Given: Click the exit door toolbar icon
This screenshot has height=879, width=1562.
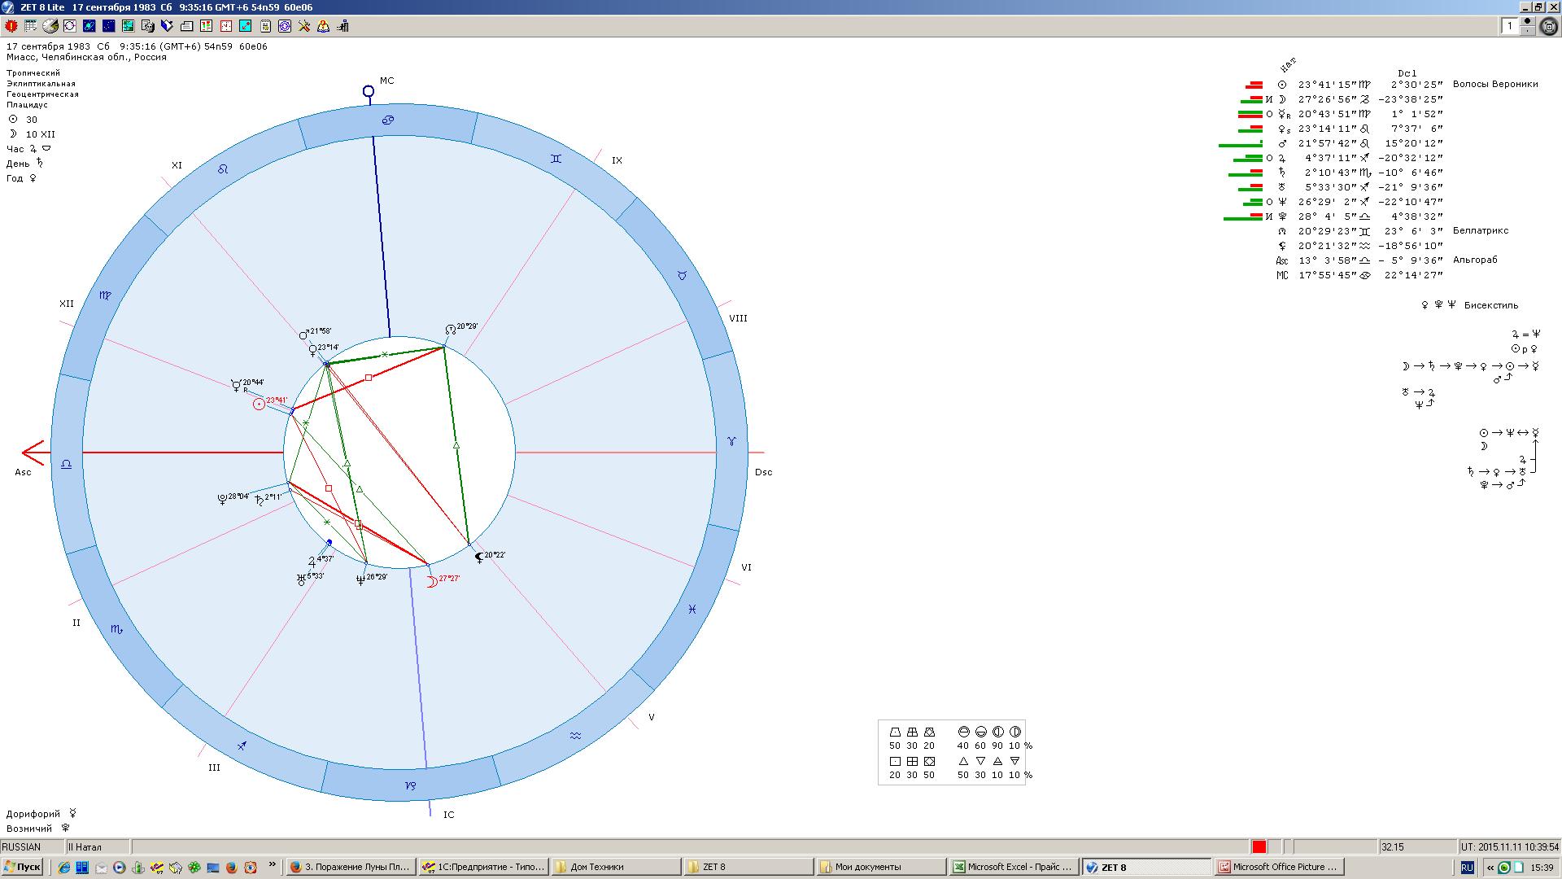Looking at the screenshot, I should [343, 26].
